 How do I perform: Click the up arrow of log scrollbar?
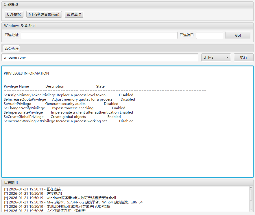[251, 188]
